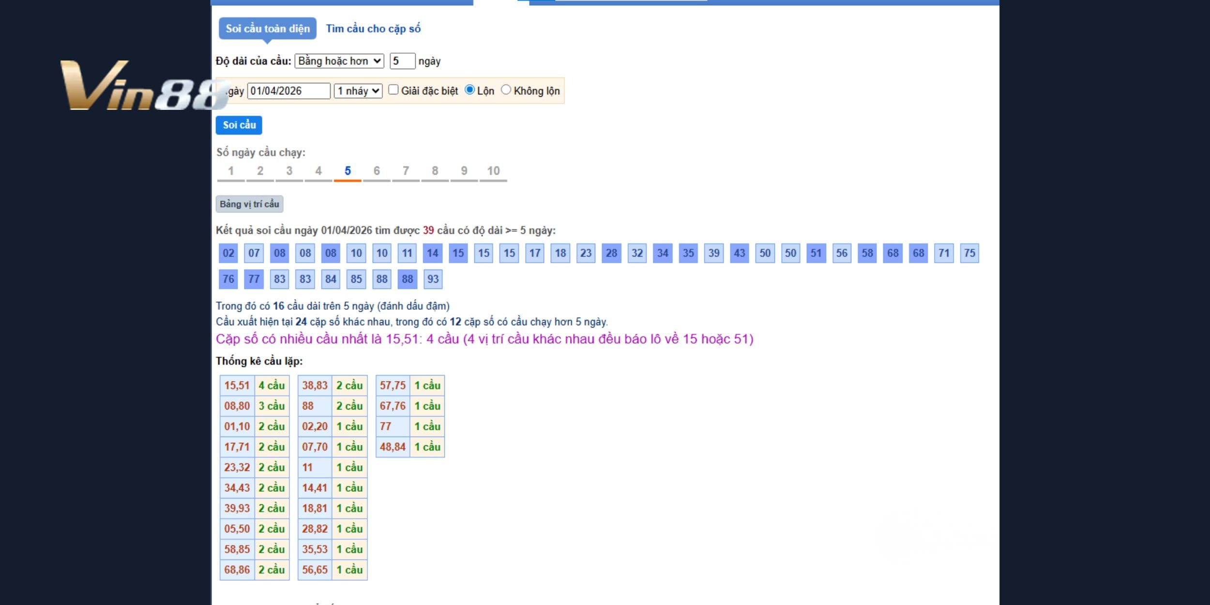Select the Không lộn radio option
Image resolution: width=1210 pixels, height=605 pixels.
pos(506,90)
